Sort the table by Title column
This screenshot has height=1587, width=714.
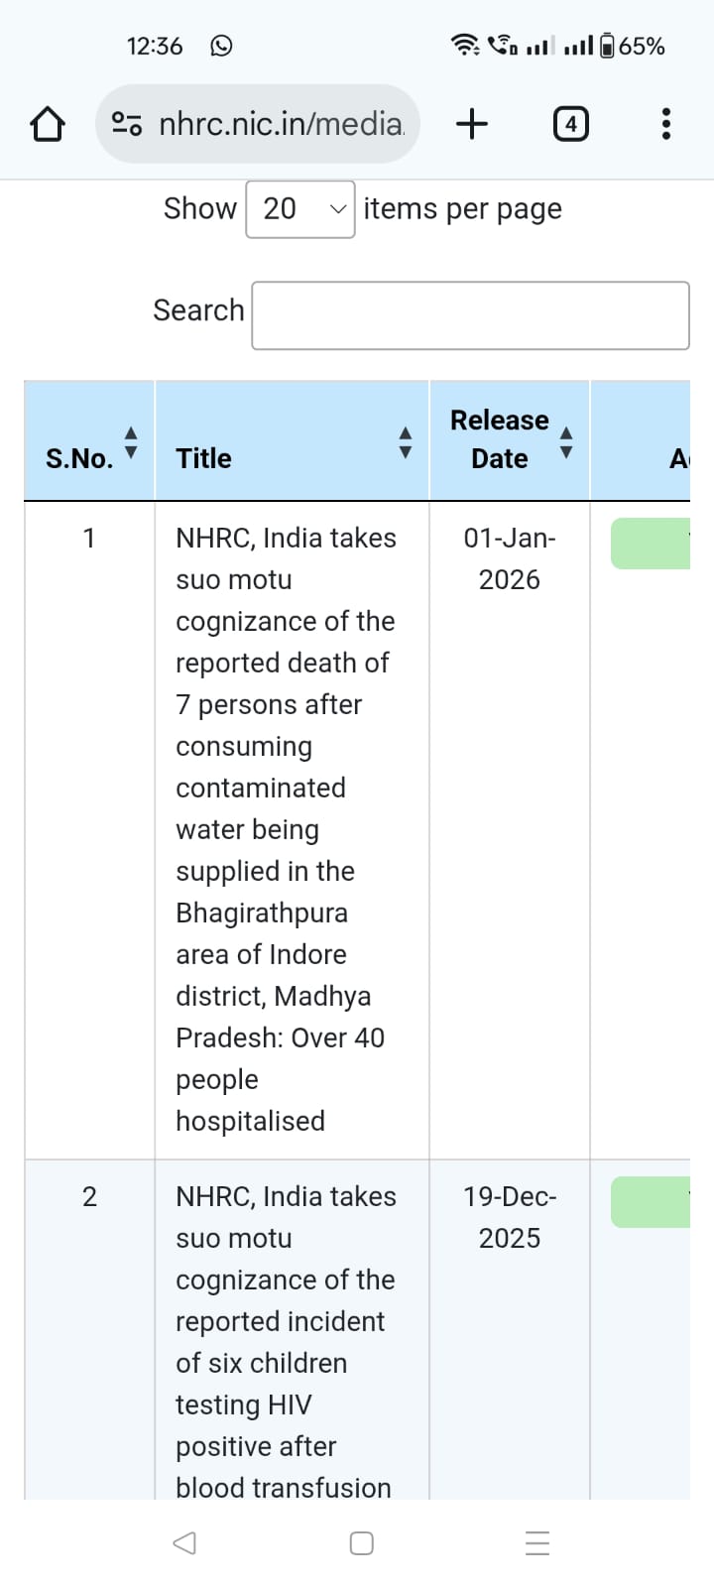(x=405, y=442)
